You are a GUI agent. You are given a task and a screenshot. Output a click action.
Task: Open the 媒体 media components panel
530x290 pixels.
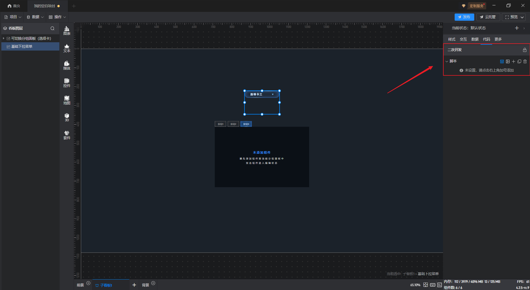[x=67, y=65]
